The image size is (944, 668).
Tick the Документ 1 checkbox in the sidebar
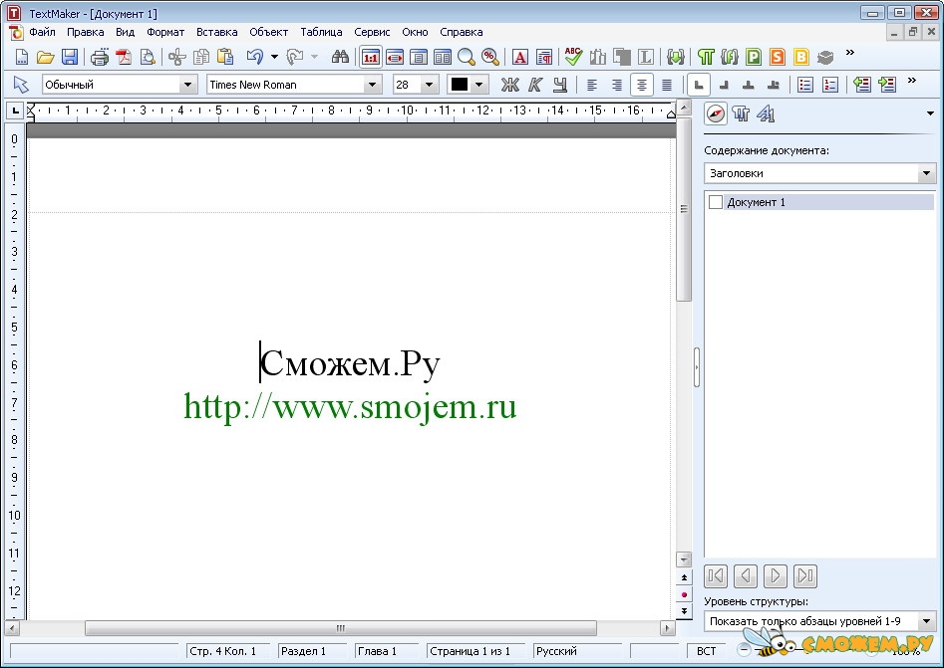[715, 202]
